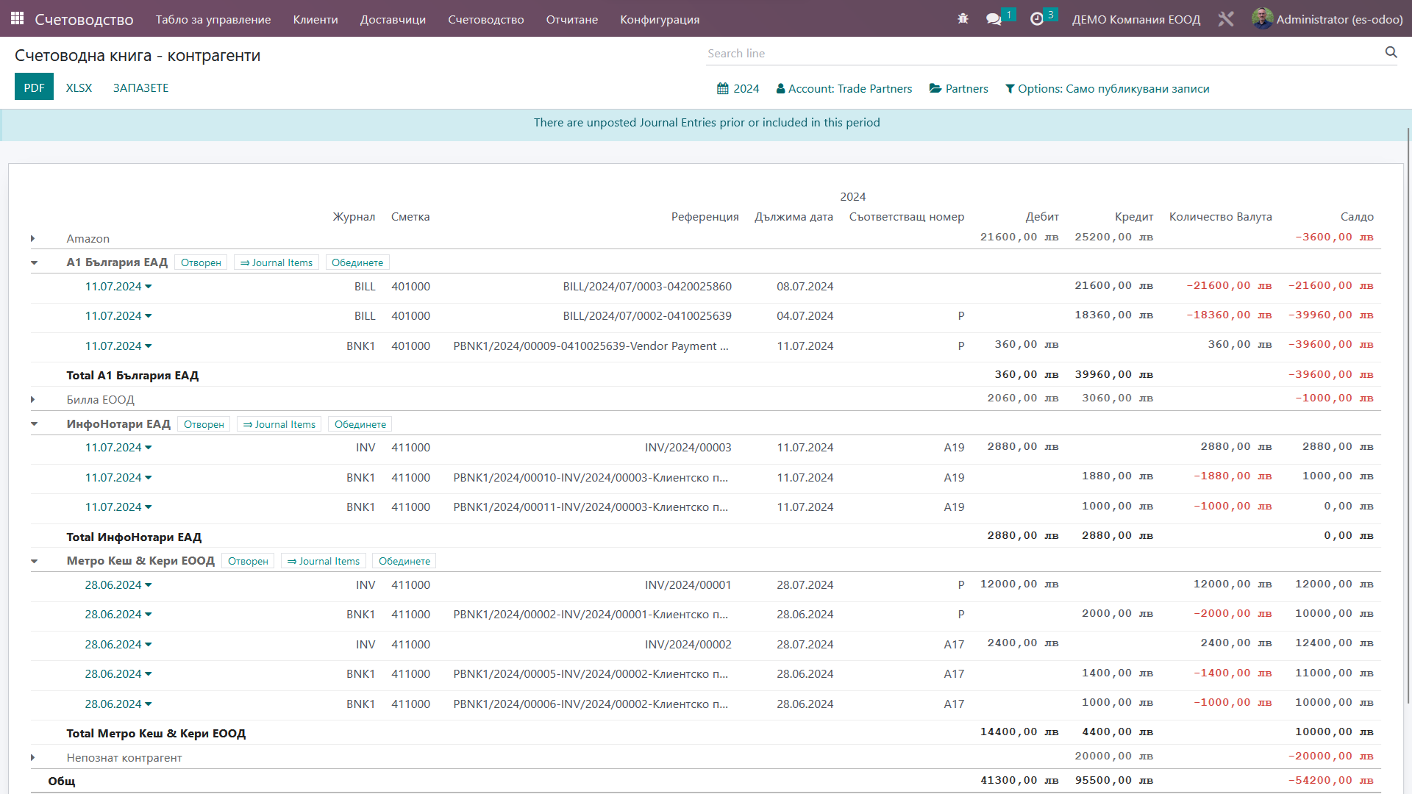Open the Account: Trade Partners filter
The height and width of the screenshot is (794, 1412).
point(844,88)
